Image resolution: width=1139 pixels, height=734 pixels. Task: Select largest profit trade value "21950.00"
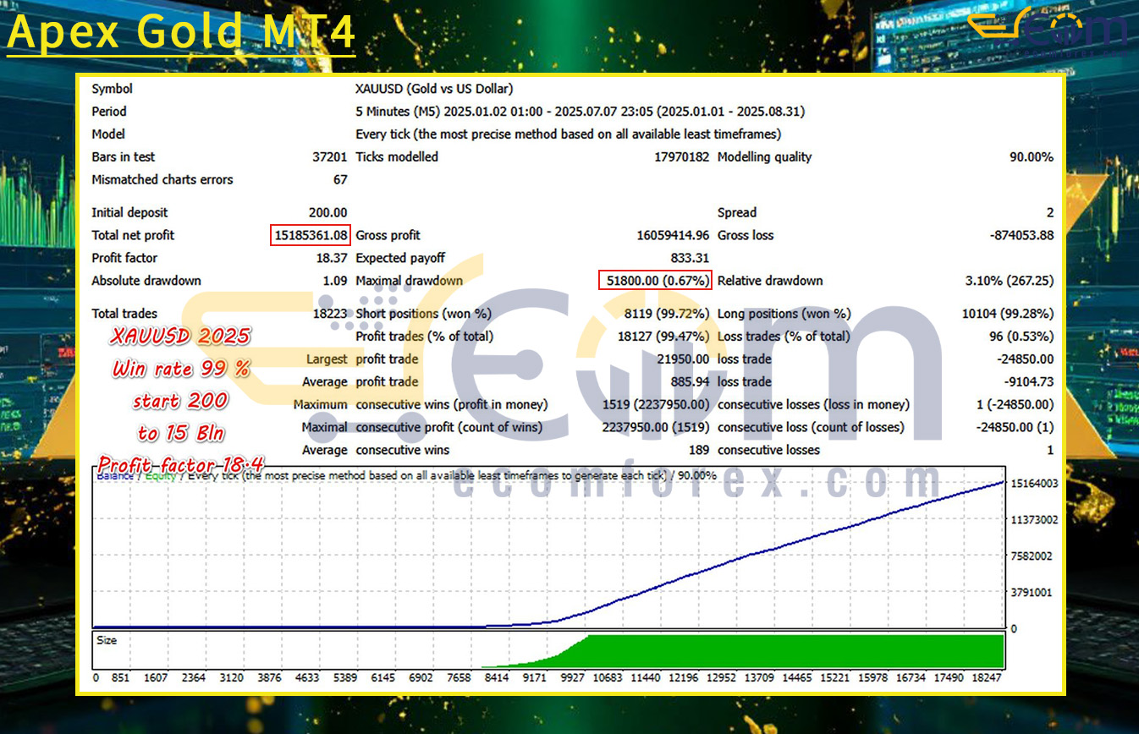pos(683,360)
